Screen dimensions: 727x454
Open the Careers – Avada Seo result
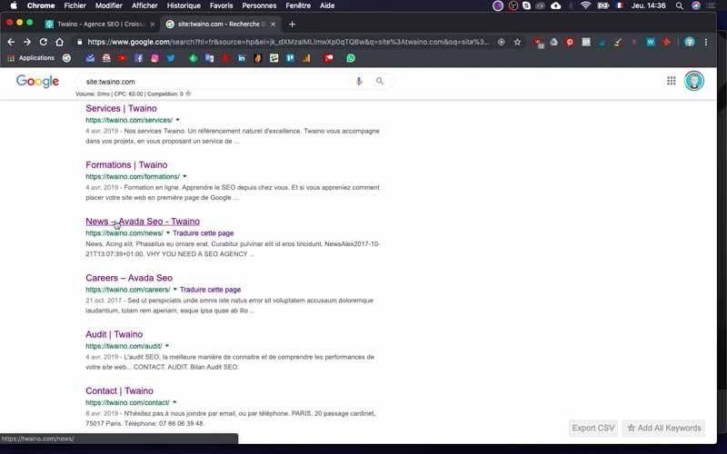pos(129,278)
